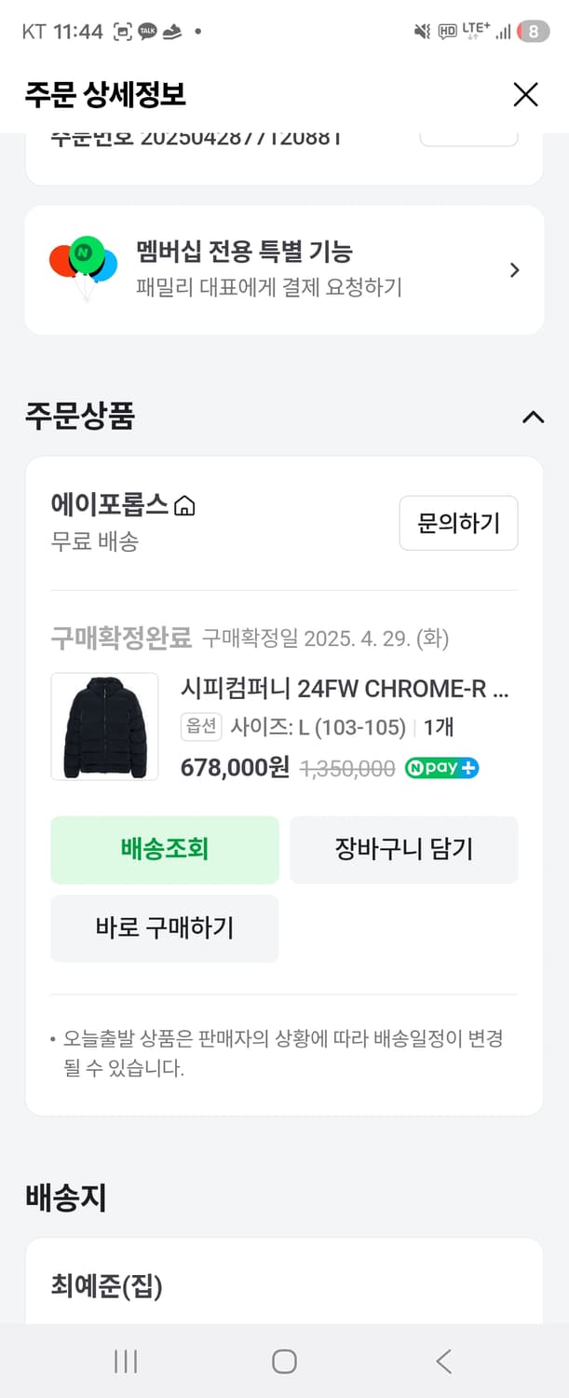Open the 패밀리 대표에게 결제 요청하기 chevron

click(x=514, y=269)
